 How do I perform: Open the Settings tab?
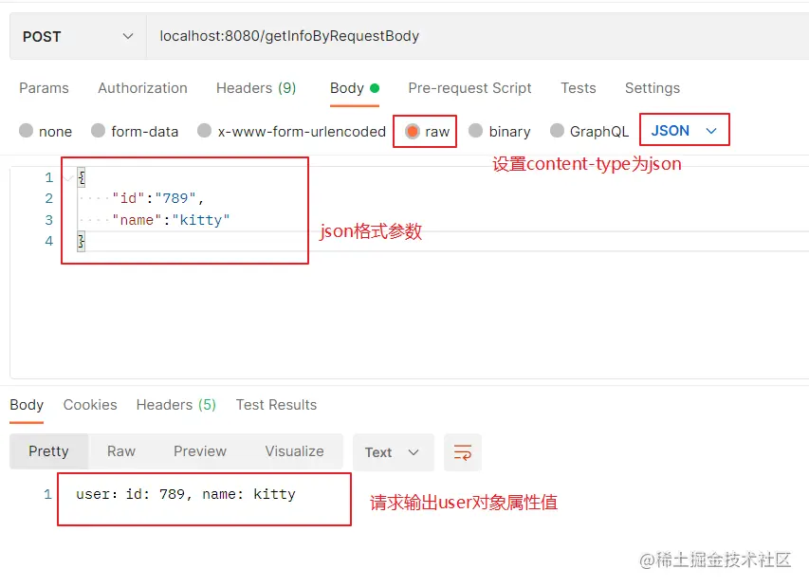[653, 88]
